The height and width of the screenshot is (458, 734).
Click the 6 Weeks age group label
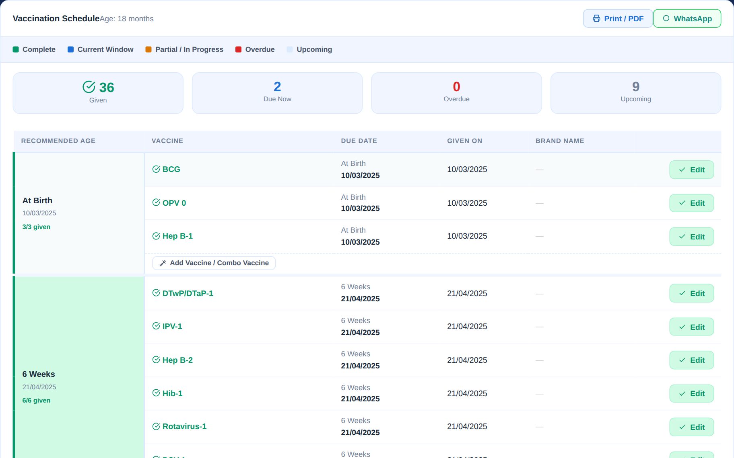39,374
